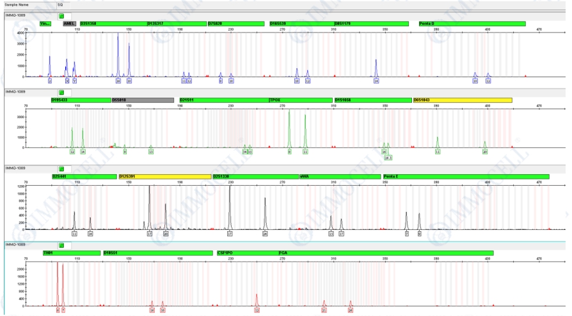The image size is (572, 316).
Task: Click the SQ column header
Action: tap(60, 4)
